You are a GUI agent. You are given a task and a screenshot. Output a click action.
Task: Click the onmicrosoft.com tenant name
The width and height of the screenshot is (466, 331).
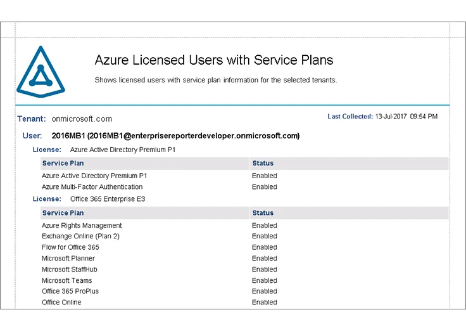click(82, 119)
